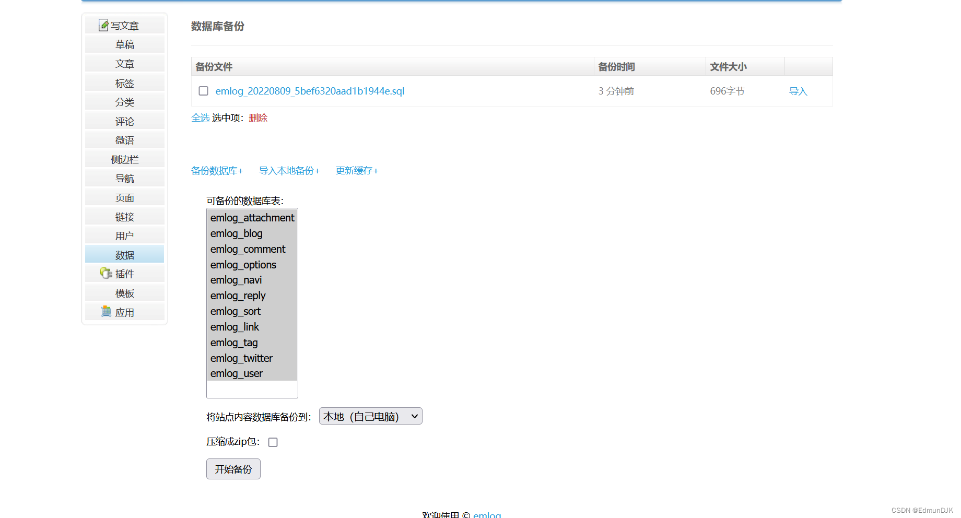Expand the 备份数据库 section
This screenshot has width=961, height=518.
(217, 170)
